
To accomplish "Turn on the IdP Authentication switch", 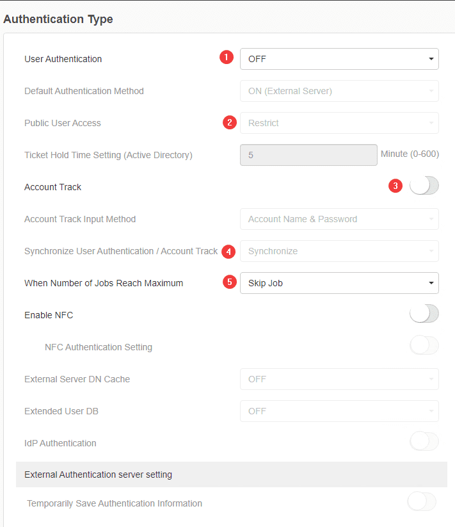I will tap(424, 442).
